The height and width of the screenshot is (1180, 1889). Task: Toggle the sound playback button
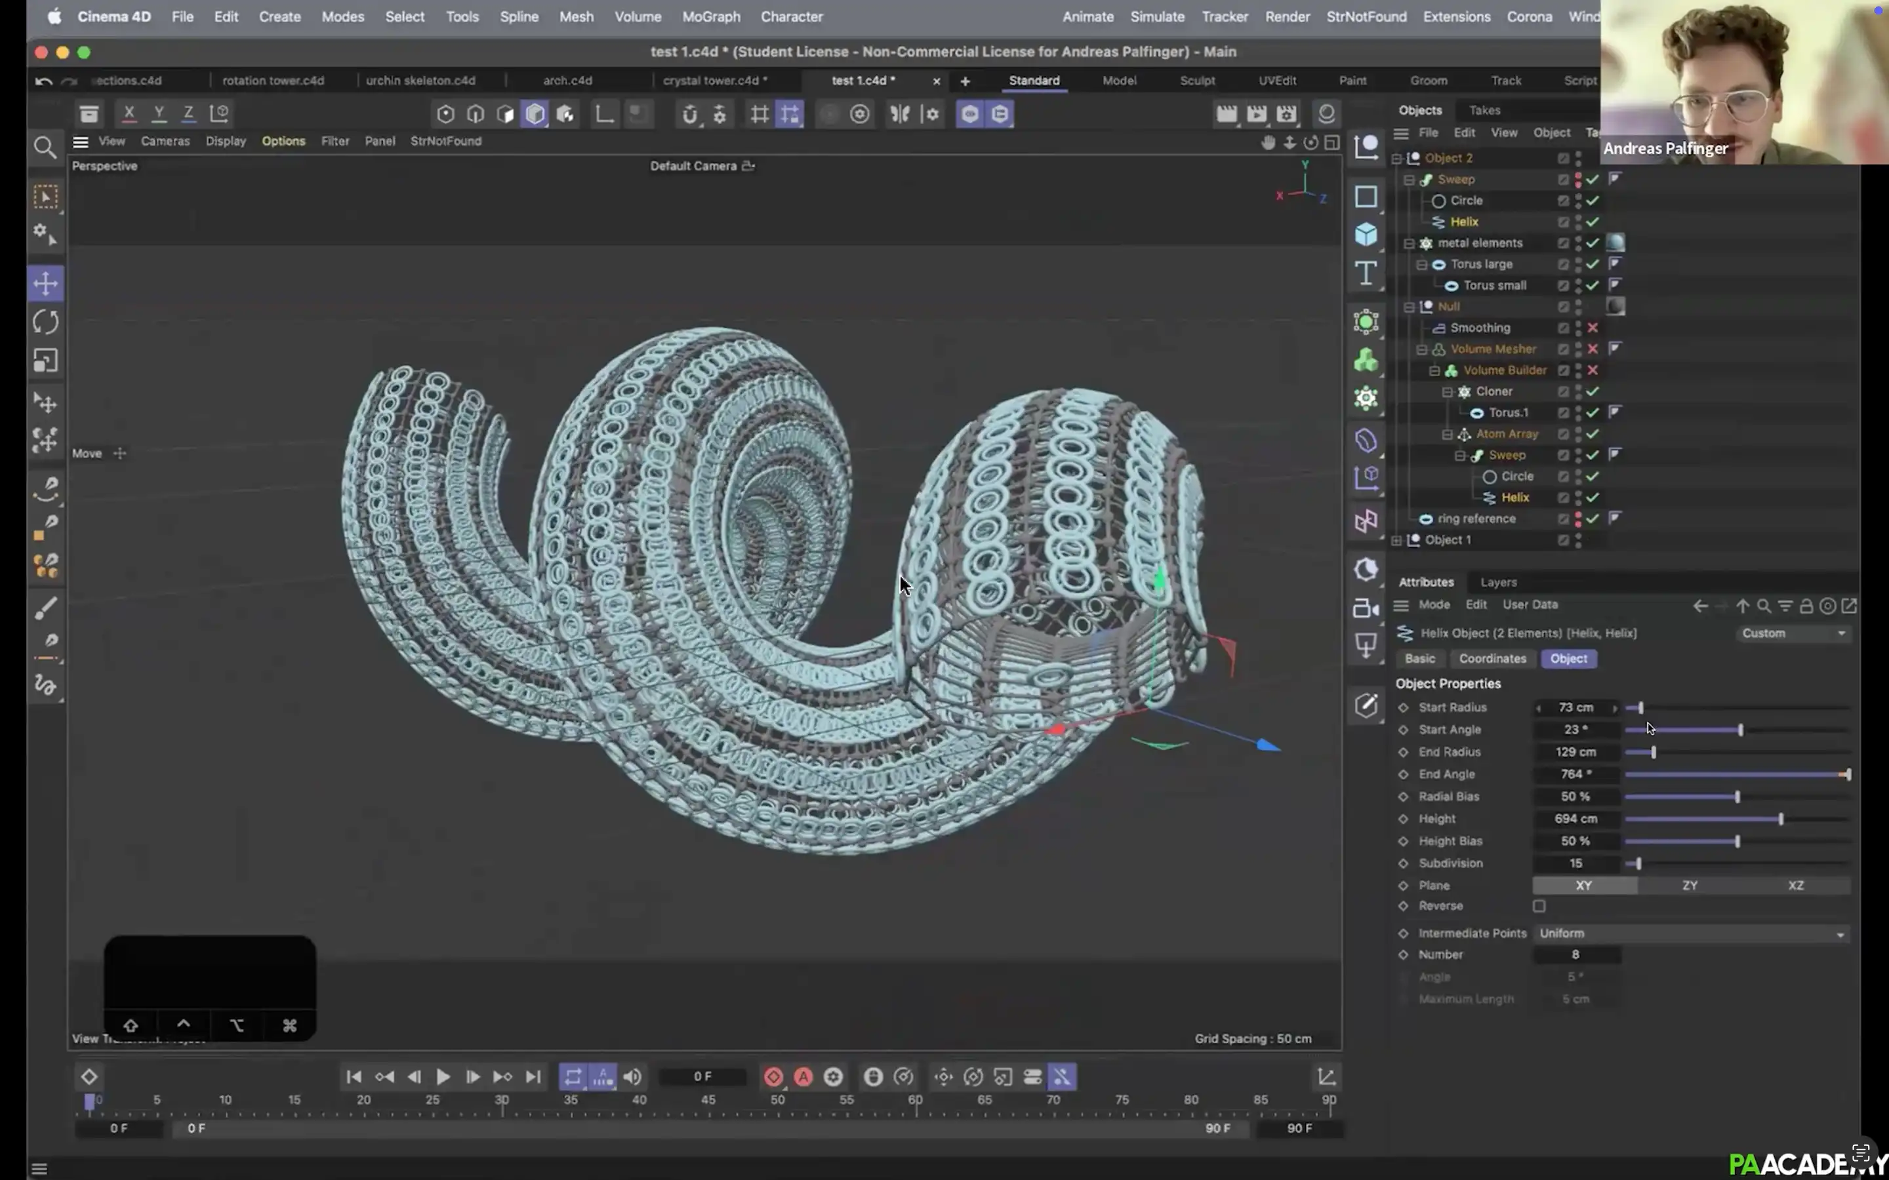pyautogui.click(x=632, y=1077)
